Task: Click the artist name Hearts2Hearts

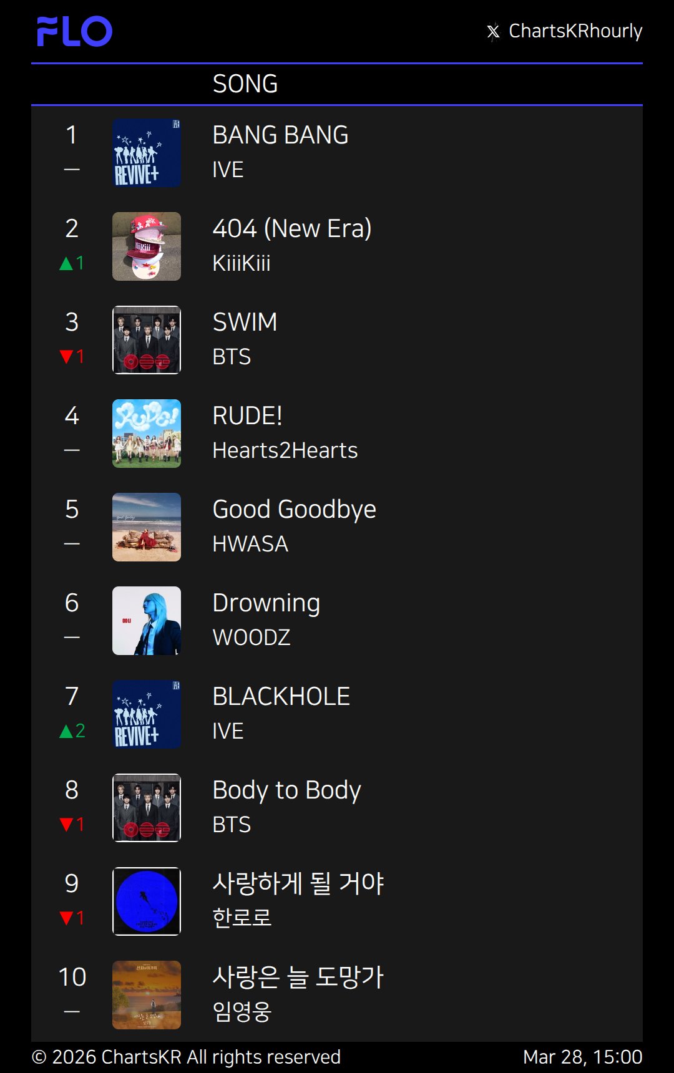Action: point(285,450)
